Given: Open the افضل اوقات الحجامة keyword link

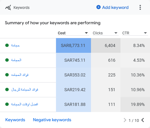Looking at the screenshot, I should click(x=25, y=104).
